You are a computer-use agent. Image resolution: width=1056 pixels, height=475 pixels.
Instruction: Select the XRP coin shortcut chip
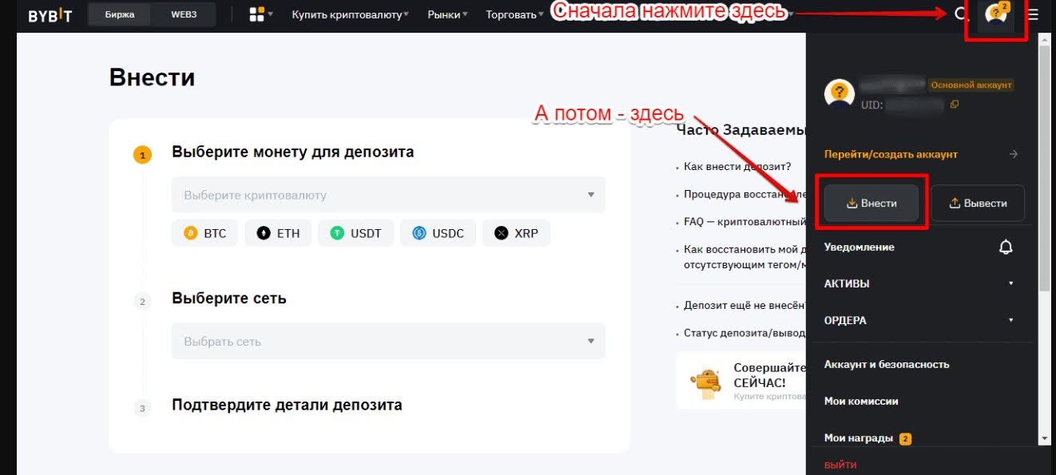click(x=516, y=232)
